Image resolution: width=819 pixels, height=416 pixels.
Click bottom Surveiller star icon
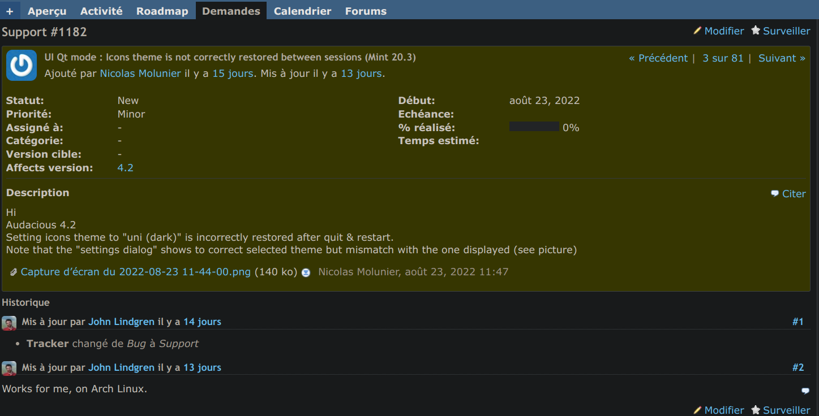coord(756,410)
